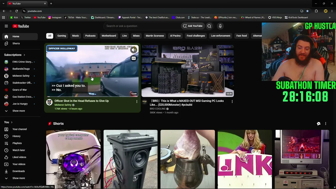The height and width of the screenshot is (189, 336).
Task: Open Your videos page
Action: click(20, 164)
